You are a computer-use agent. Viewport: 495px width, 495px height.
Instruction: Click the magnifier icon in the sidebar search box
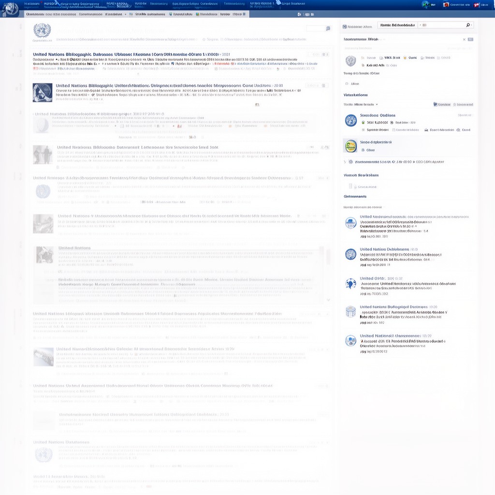tap(468, 25)
